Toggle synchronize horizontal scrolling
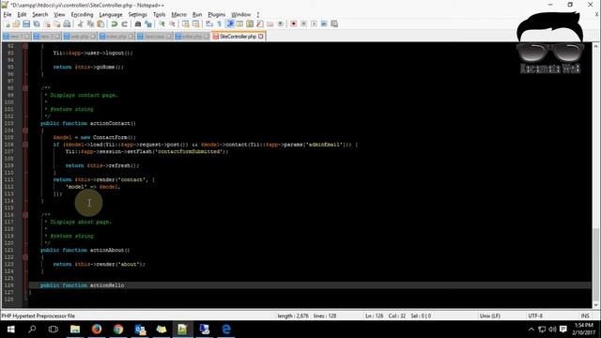The image size is (601, 338). tap(196, 23)
